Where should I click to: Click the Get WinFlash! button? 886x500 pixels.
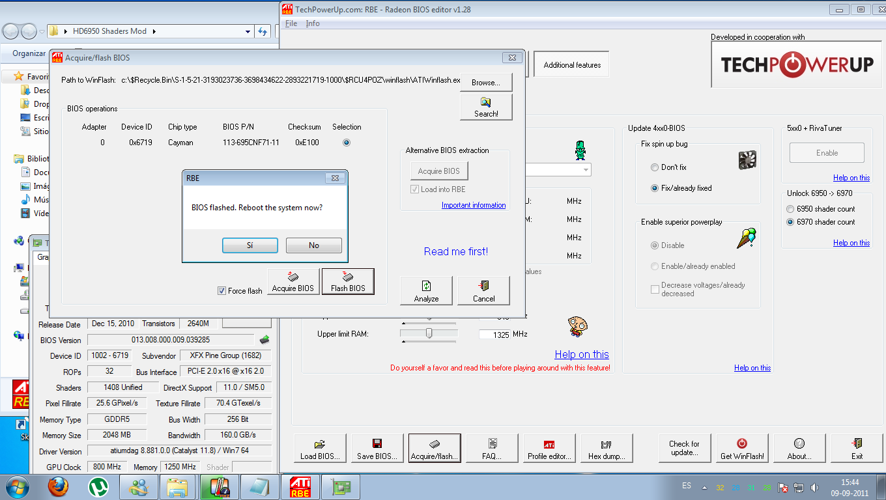[x=742, y=449]
